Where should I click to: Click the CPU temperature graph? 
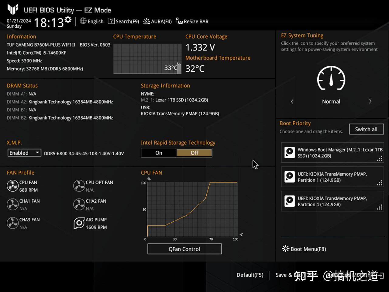147,58
